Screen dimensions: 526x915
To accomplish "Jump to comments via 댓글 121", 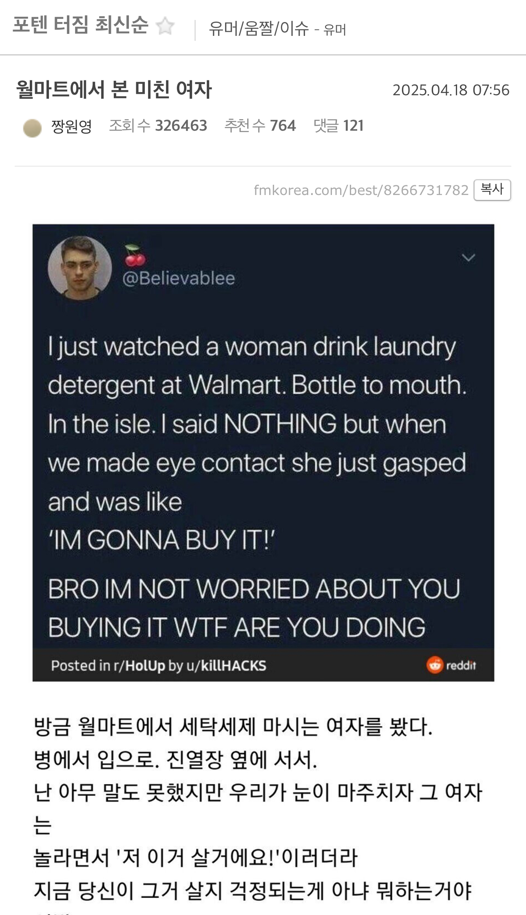I will [x=338, y=126].
